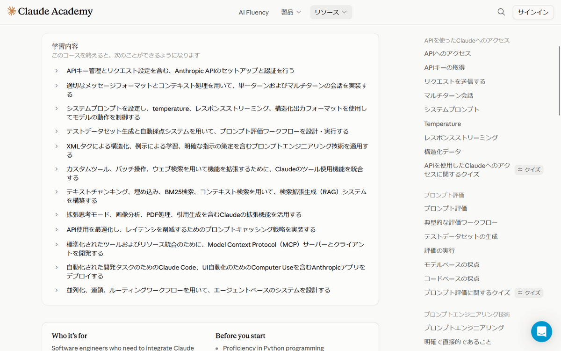The image size is (561, 351).
Task: Select the システムプロンプト sidebar lesson
Action: [x=452, y=110]
